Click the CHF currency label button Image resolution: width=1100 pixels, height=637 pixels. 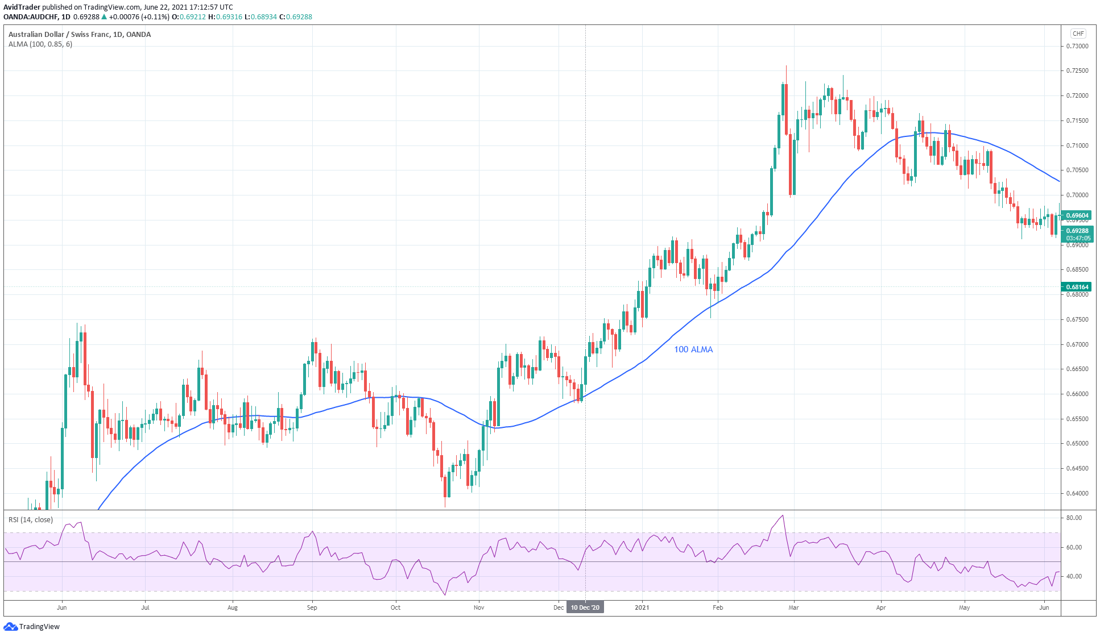pos(1078,34)
